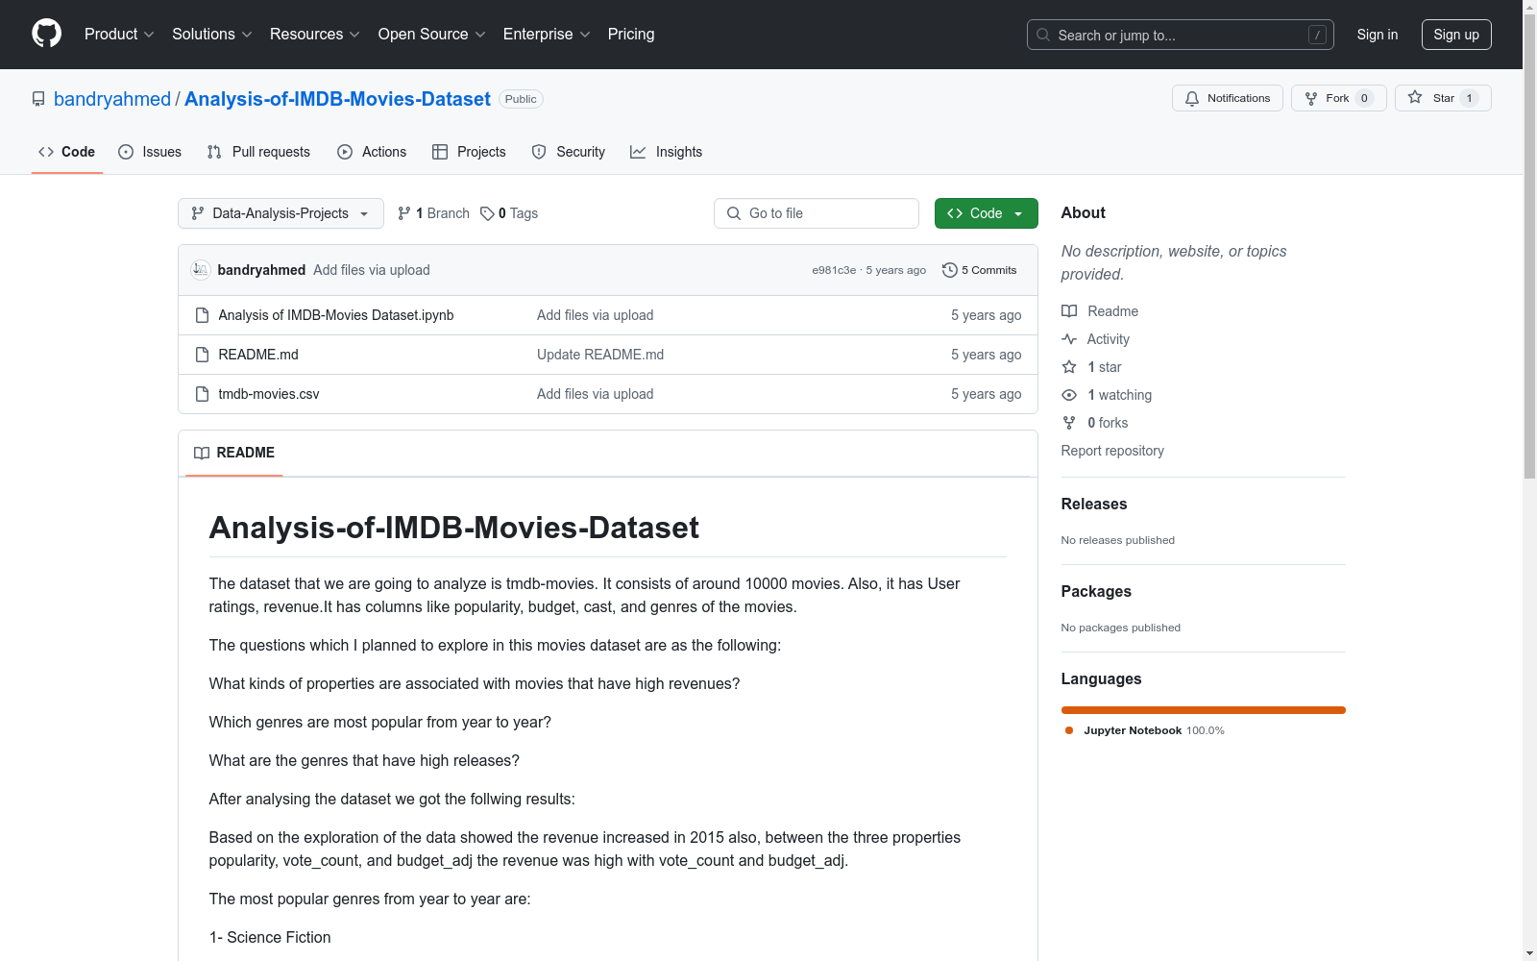Open the Pricing page

tap(631, 35)
